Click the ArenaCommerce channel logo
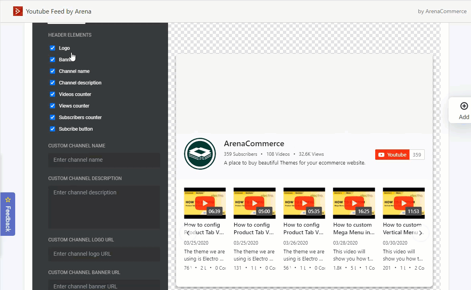 click(200, 153)
